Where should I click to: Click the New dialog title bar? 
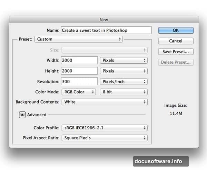pos(104,20)
